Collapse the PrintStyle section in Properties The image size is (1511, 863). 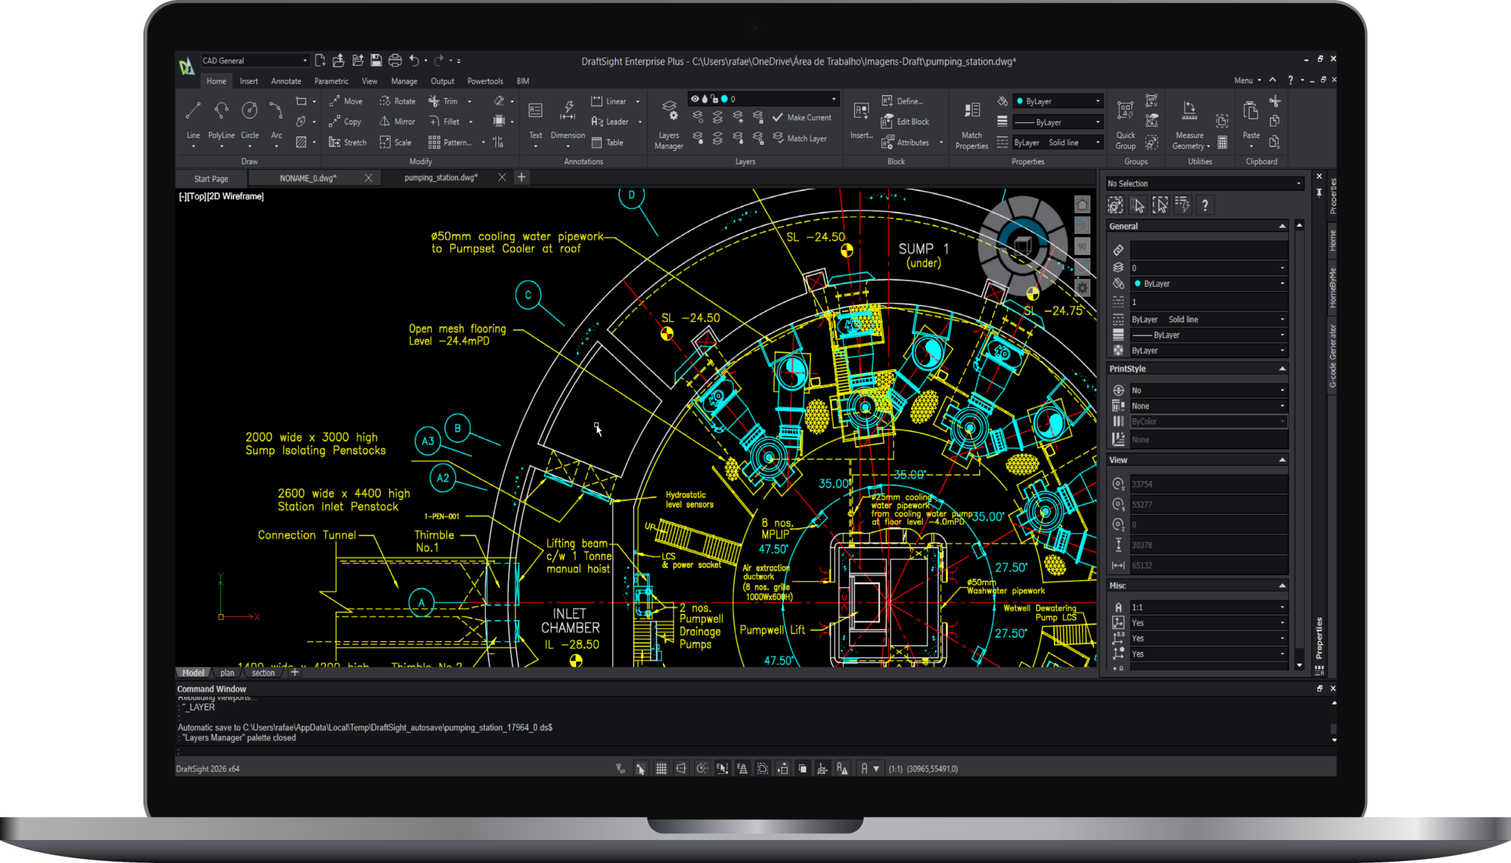(x=1282, y=369)
